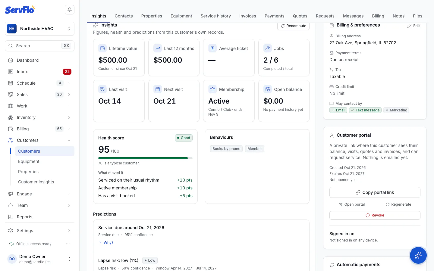The height and width of the screenshot is (271, 434).
Task: Click the Search input field
Action: 39,46
